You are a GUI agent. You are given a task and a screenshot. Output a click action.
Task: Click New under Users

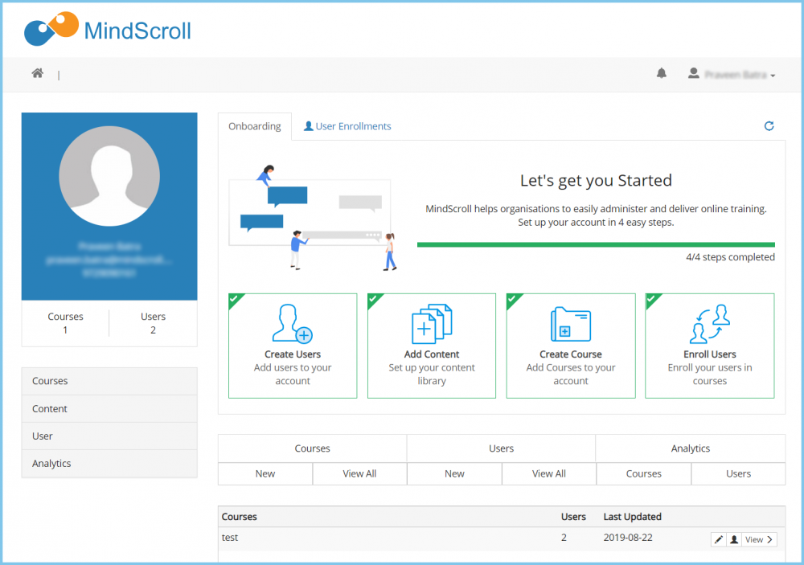[x=454, y=473]
